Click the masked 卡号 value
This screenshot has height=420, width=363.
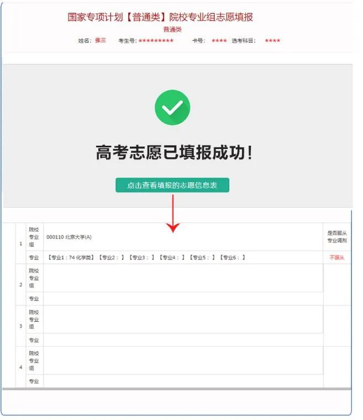pos(219,41)
